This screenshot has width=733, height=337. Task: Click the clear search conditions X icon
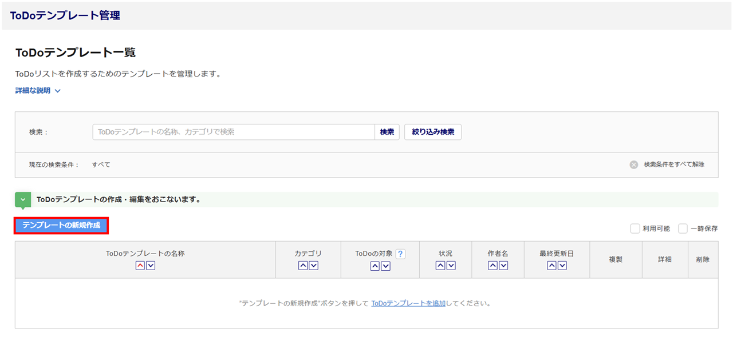634,165
